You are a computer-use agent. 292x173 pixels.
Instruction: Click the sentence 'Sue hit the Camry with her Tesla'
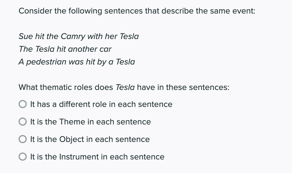coord(79,36)
